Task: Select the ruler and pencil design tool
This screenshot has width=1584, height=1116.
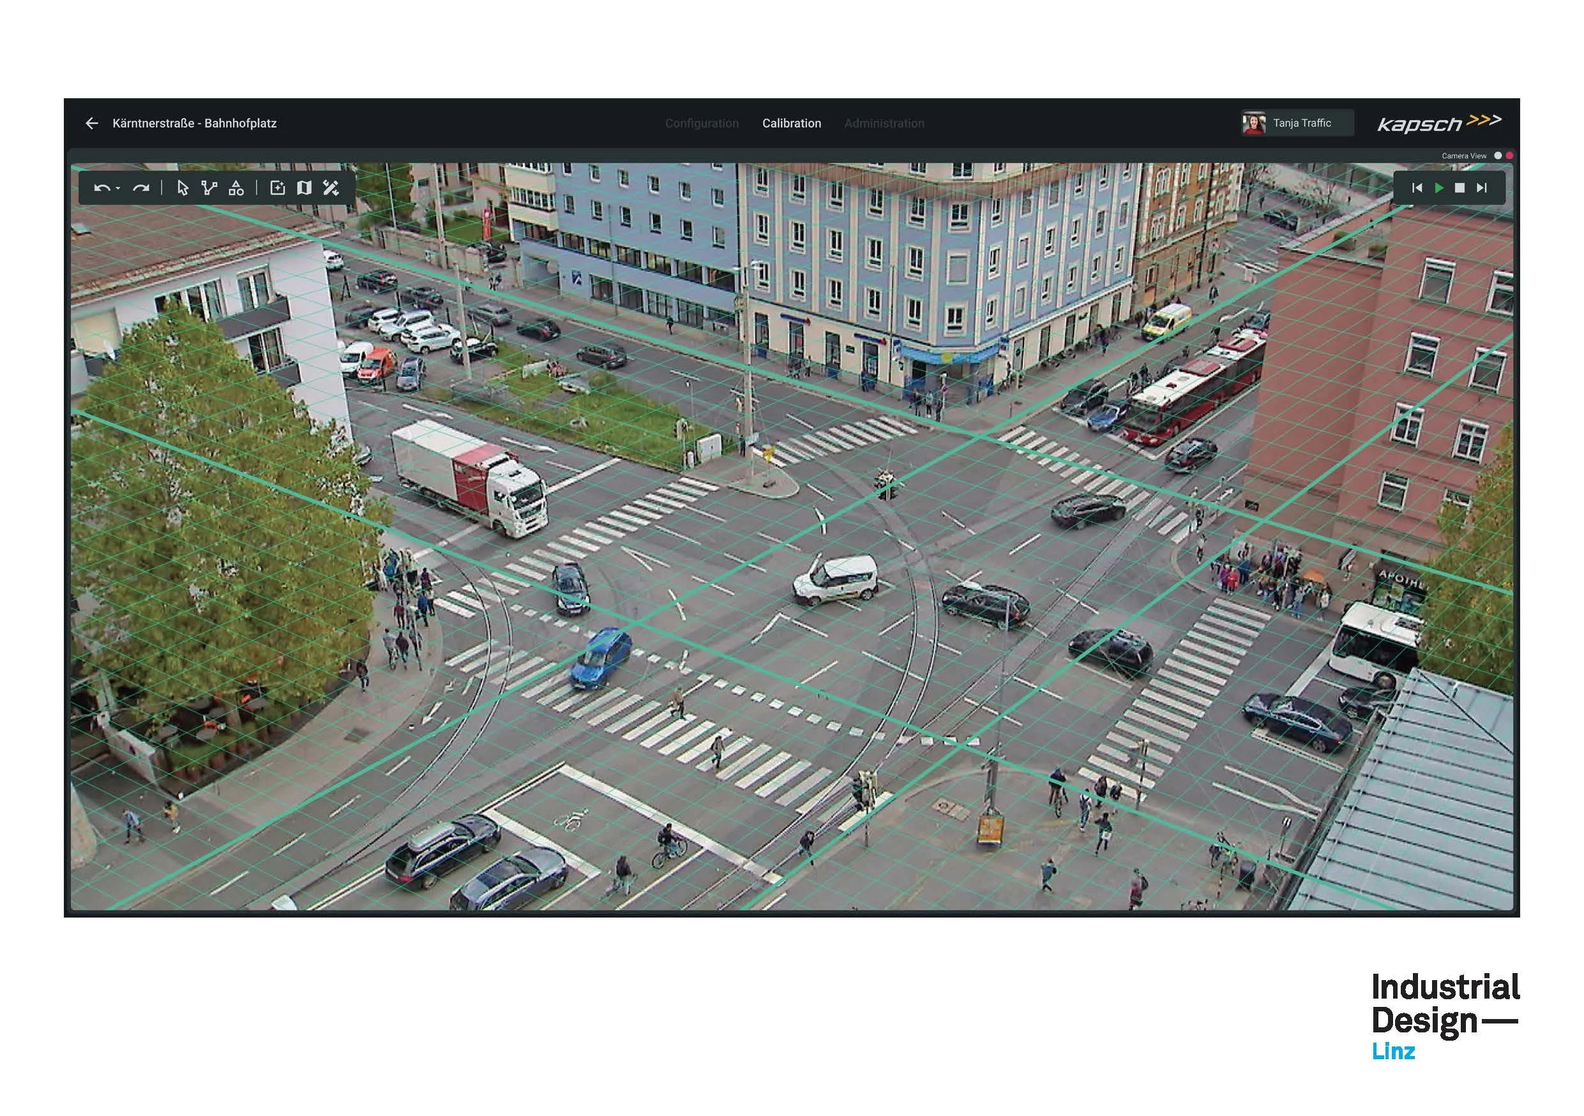Action: (x=331, y=188)
